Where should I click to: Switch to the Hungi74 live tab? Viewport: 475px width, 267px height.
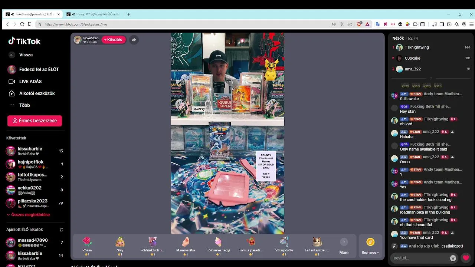coord(94,14)
